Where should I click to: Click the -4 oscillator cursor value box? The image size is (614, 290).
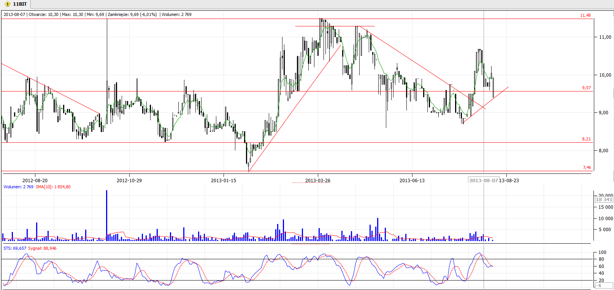click(x=598, y=285)
